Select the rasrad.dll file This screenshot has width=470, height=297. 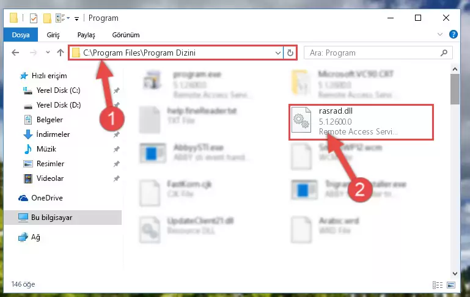coord(361,122)
